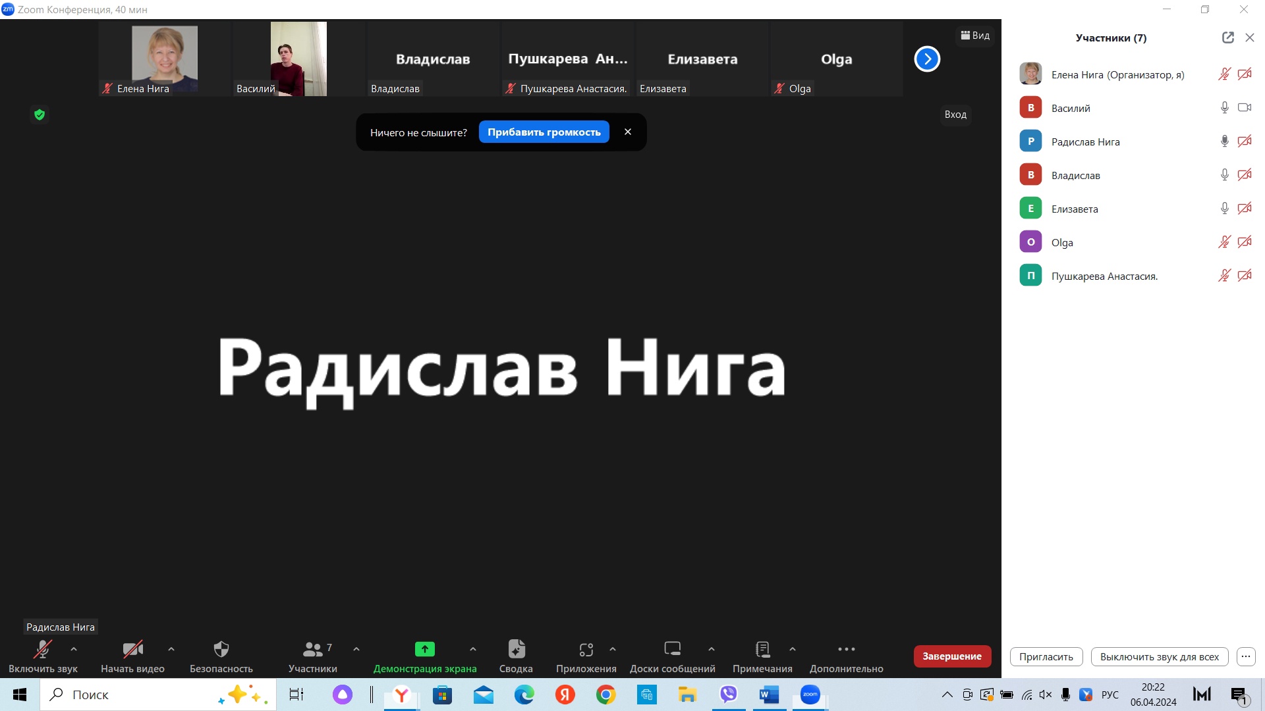Toggle Василий's microphone in participant list
1265x711 pixels.
pos(1224,108)
